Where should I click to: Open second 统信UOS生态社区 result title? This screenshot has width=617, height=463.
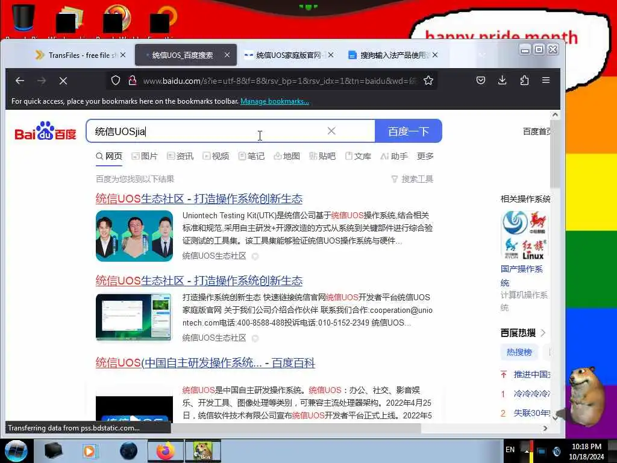click(199, 281)
